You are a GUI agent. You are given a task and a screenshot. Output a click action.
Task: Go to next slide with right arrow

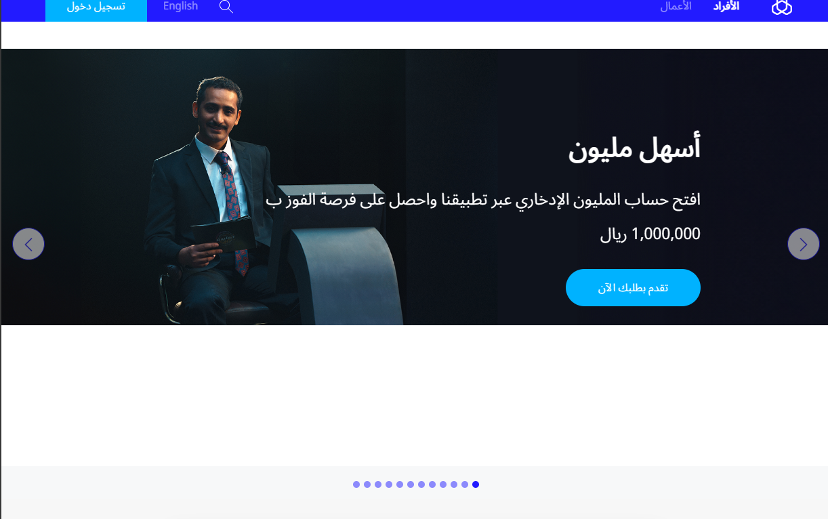pyautogui.click(x=804, y=244)
